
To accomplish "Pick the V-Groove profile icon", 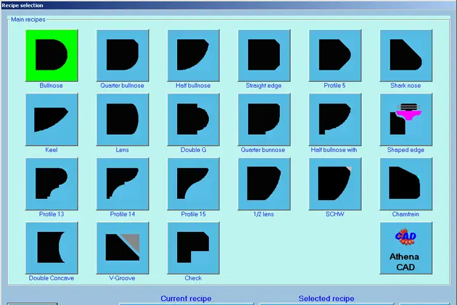I will coord(123,248).
